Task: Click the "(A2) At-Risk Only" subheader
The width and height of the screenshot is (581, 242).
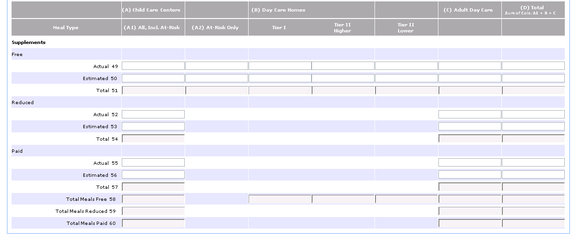Action: pos(215,28)
